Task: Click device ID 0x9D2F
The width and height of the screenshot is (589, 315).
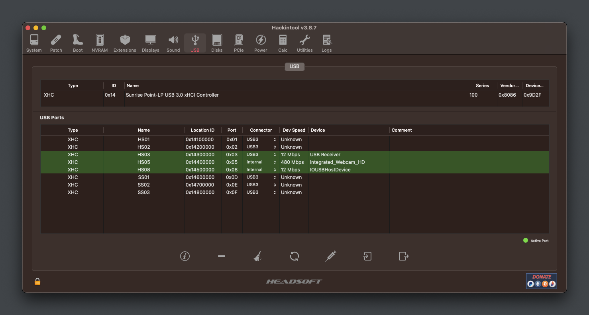Action: pyautogui.click(x=532, y=95)
